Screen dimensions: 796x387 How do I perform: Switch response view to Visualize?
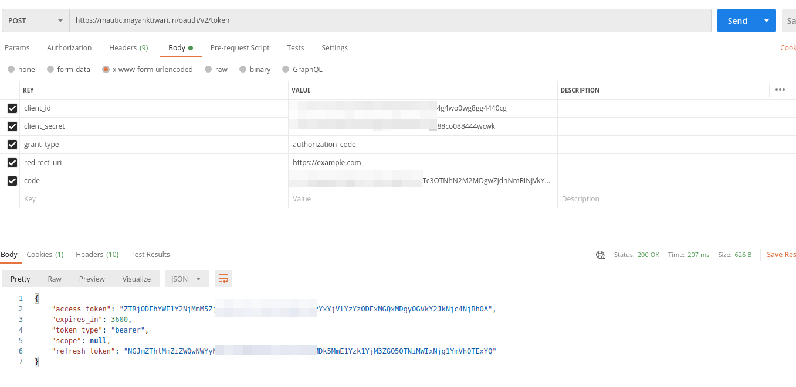tap(137, 279)
